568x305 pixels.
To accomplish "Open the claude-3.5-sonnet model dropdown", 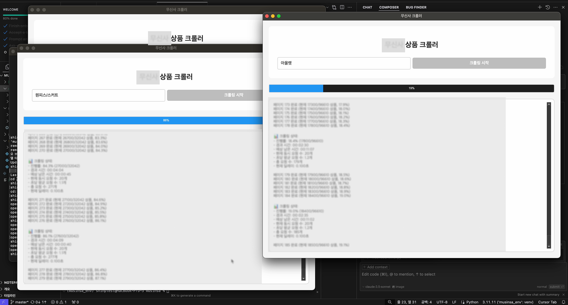I will point(377,287).
